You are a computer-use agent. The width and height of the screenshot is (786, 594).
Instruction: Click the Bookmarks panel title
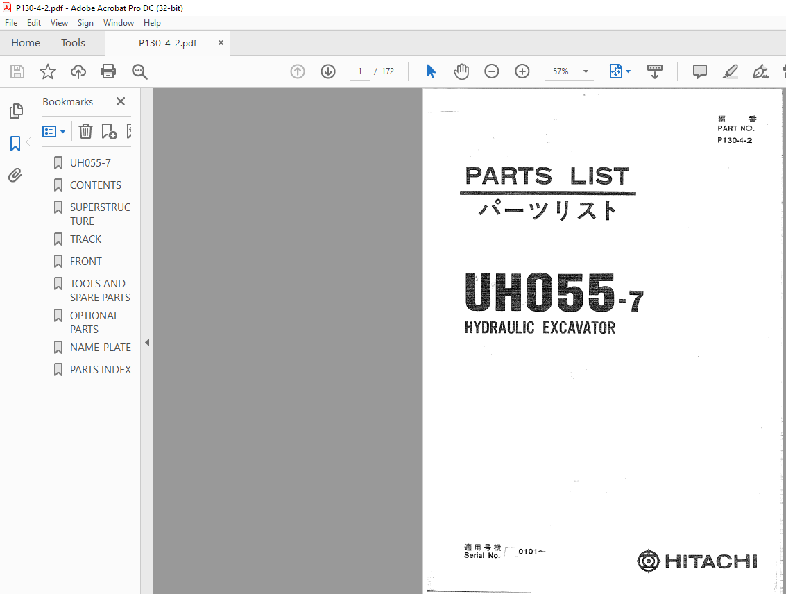pyautogui.click(x=68, y=102)
